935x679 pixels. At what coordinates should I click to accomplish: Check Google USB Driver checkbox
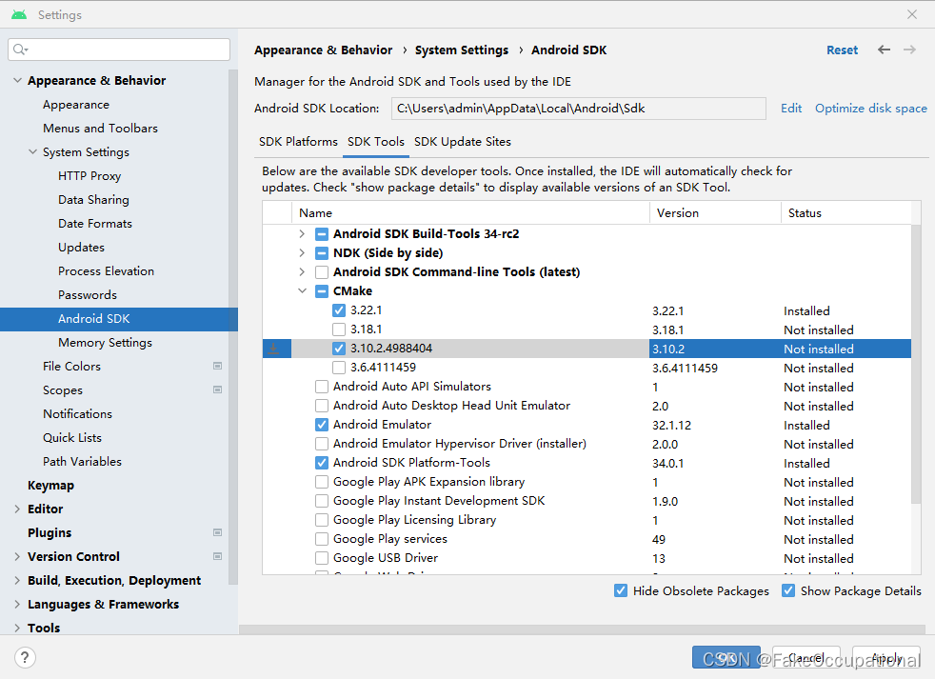pos(322,558)
